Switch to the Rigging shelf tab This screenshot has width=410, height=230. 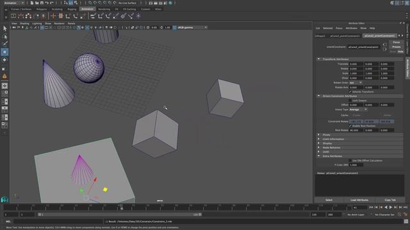point(72,9)
